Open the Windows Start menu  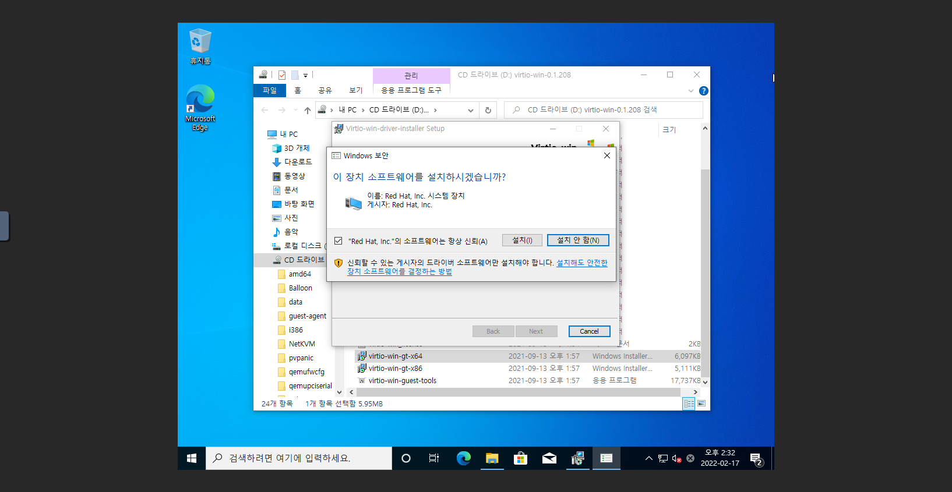tap(192, 458)
